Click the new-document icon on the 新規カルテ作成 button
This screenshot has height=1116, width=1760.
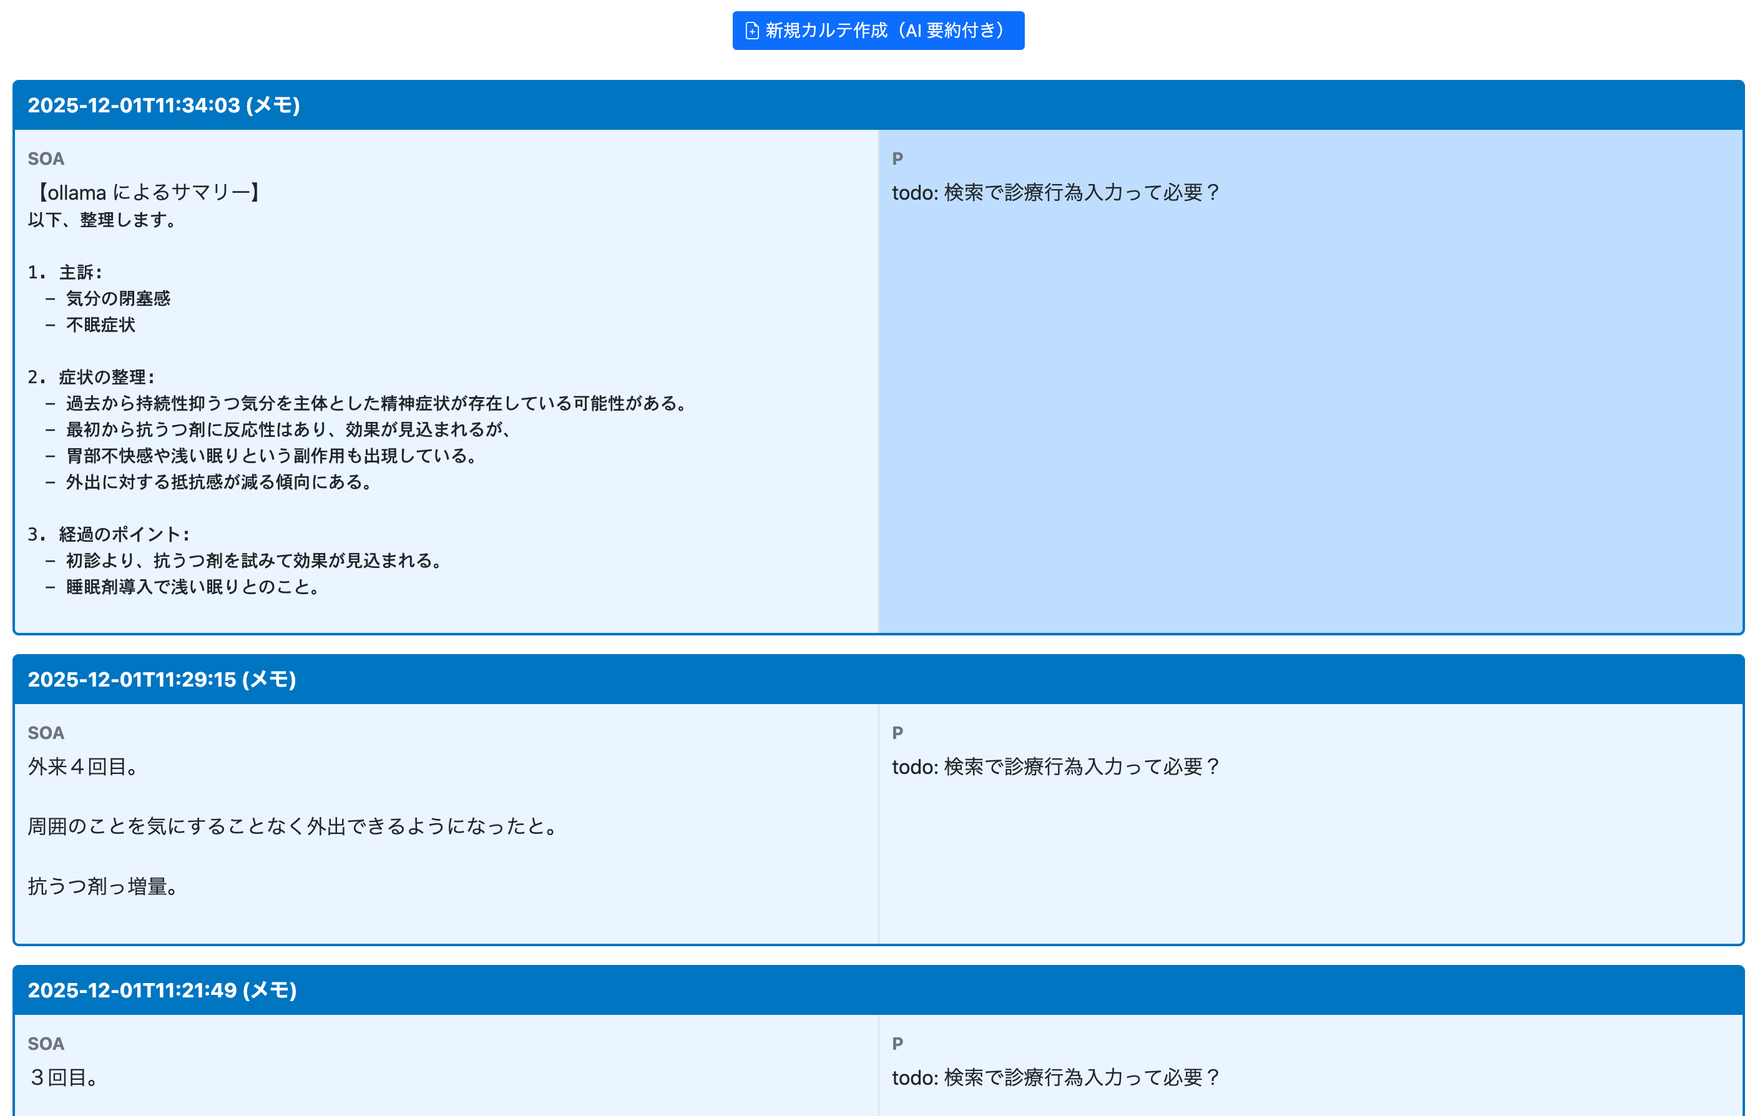pos(751,31)
